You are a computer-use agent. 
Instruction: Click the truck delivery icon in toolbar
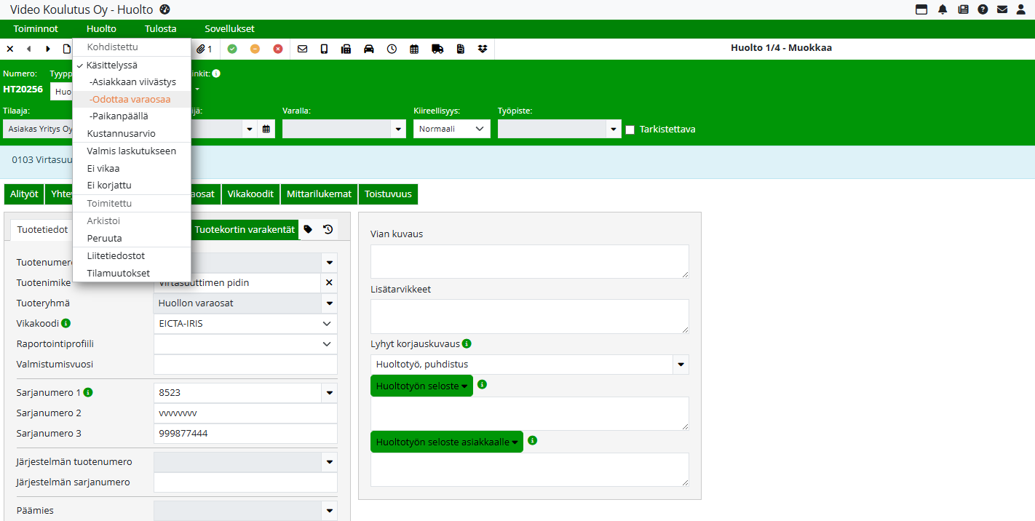pyautogui.click(x=437, y=49)
